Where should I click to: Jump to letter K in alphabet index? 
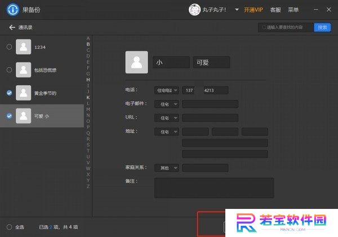pyautogui.click(x=88, y=98)
